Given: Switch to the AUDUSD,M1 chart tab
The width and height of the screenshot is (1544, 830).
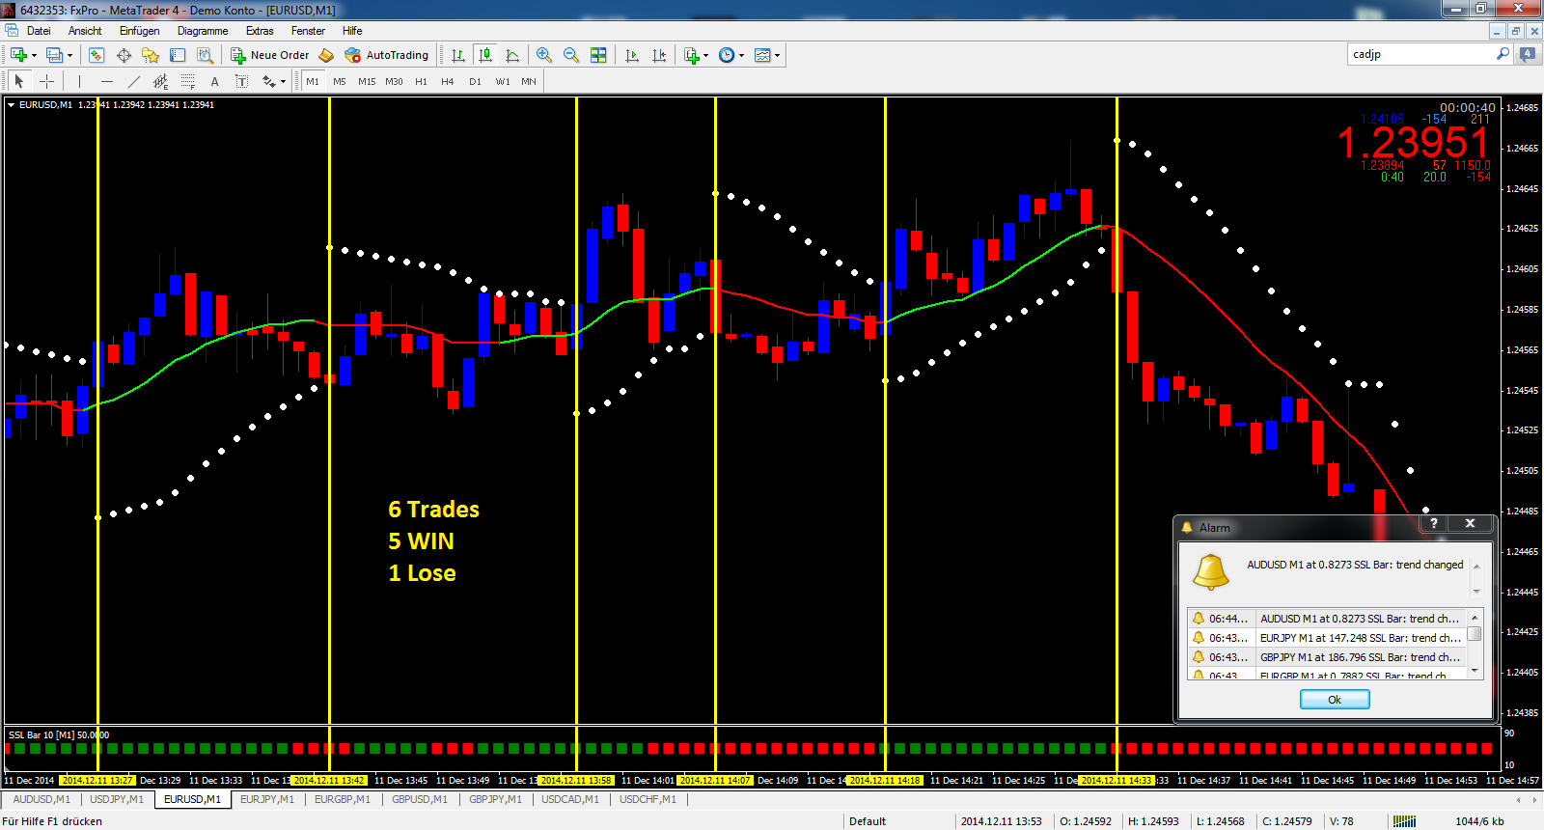Looking at the screenshot, I should [x=41, y=799].
